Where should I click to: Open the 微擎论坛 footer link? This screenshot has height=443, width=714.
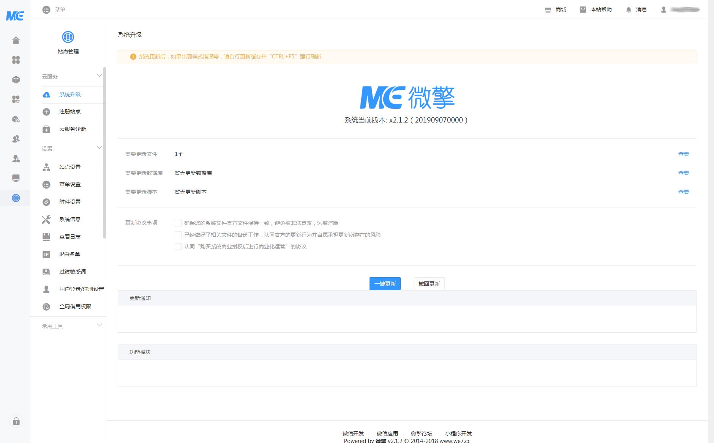pyautogui.click(x=422, y=434)
